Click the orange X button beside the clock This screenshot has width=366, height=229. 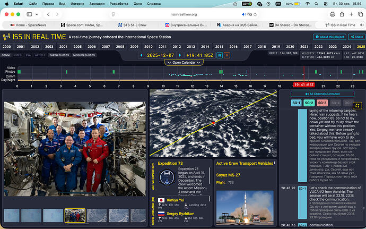227,55
